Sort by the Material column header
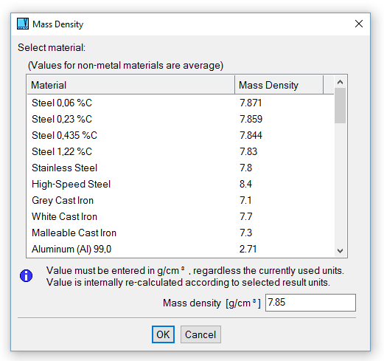 tap(130, 85)
